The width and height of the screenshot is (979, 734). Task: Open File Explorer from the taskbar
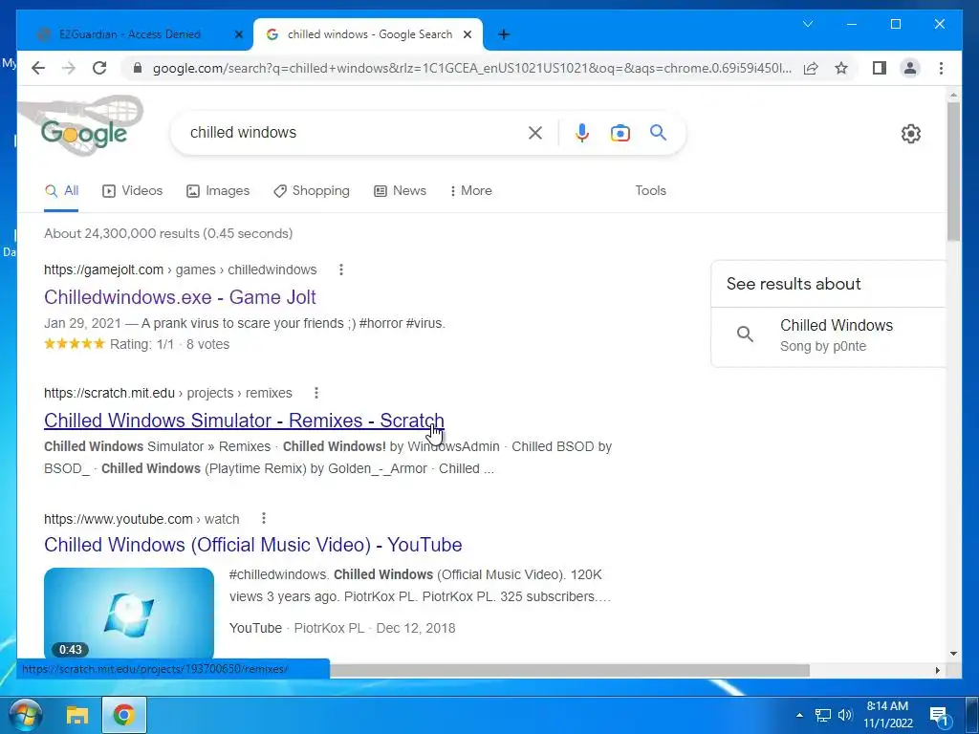coord(76,715)
